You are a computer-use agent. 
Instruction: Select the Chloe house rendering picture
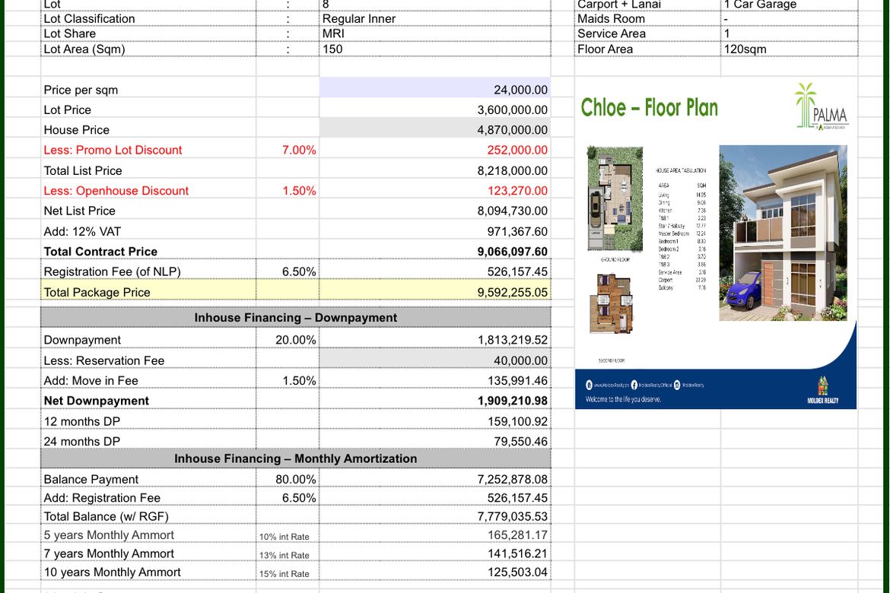click(783, 233)
